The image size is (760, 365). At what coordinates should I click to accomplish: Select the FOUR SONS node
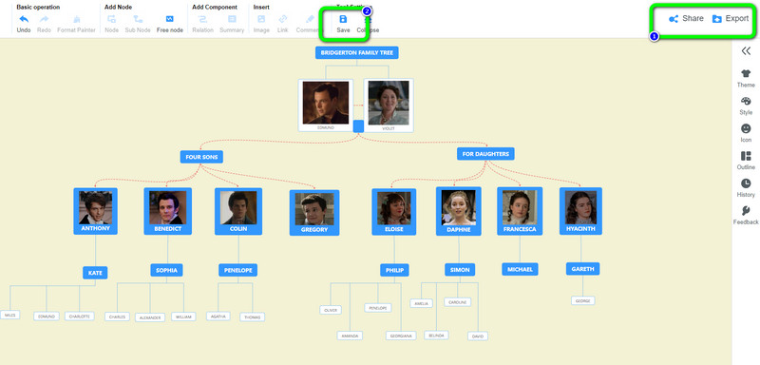click(201, 157)
